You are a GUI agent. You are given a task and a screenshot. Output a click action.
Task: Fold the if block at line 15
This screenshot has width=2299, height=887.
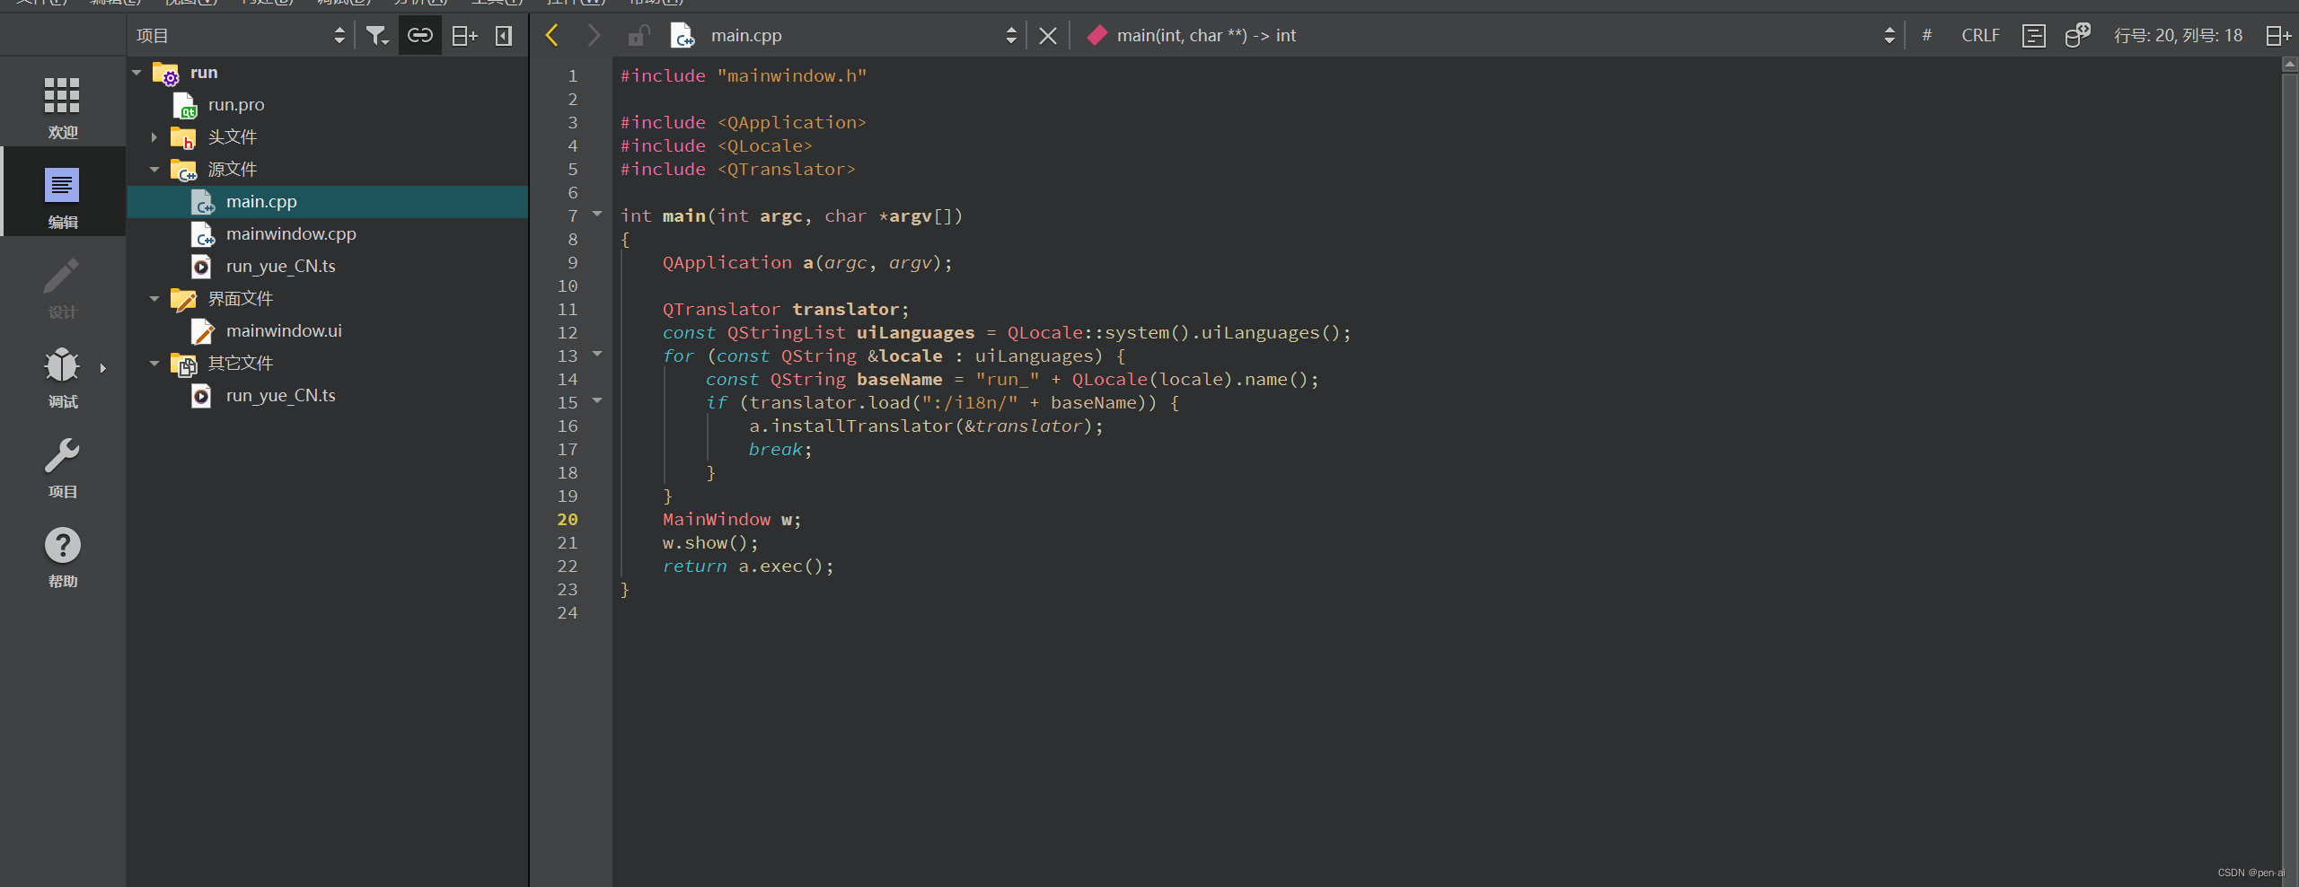(x=597, y=401)
